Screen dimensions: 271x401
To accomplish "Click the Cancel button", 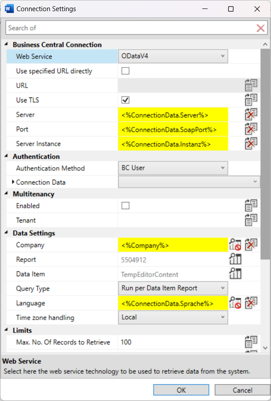I will [242, 390].
